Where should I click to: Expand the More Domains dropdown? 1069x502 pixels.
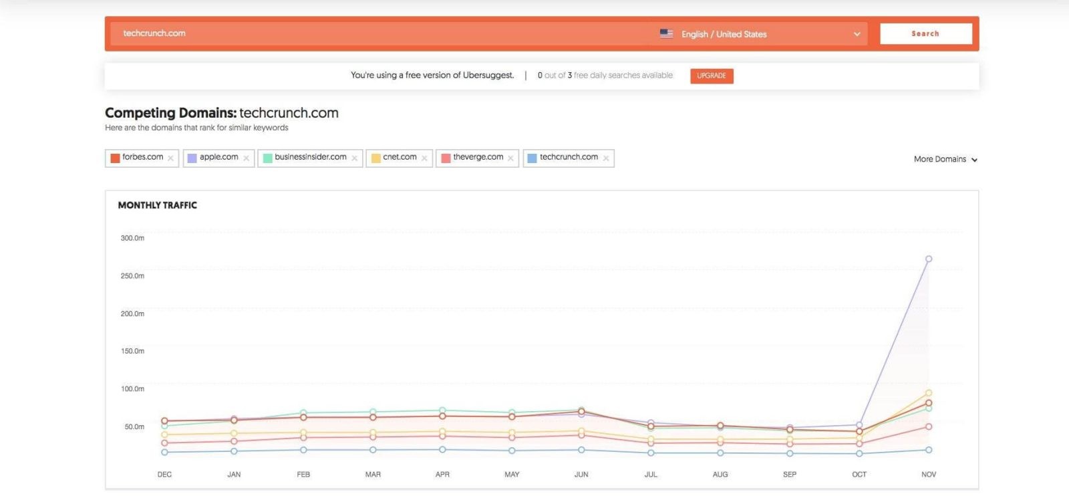pyautogui.click(x=945, y=159)
